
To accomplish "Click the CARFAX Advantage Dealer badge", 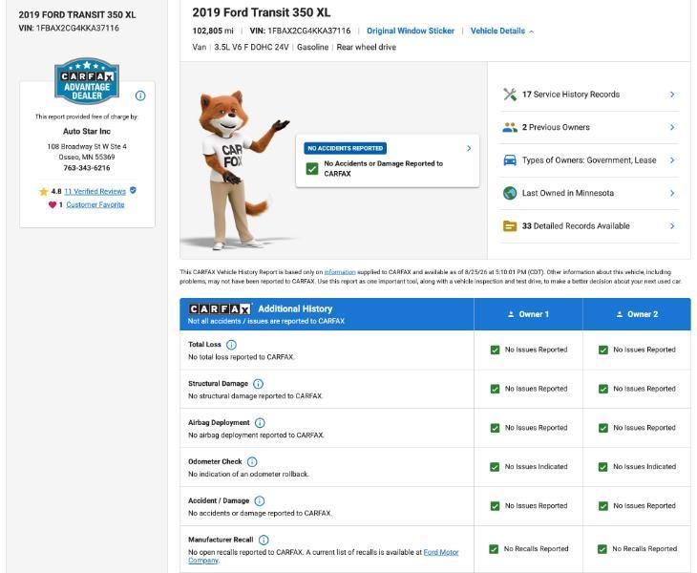I will pos(87,80).
